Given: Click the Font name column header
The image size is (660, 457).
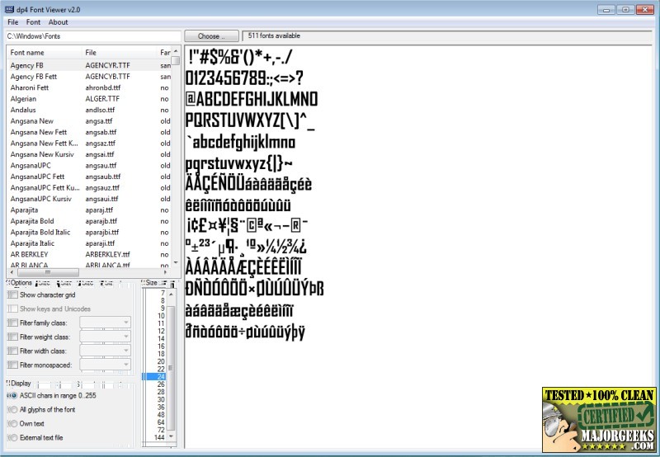Looking at the screenshot, I should (x=41, y=53).
